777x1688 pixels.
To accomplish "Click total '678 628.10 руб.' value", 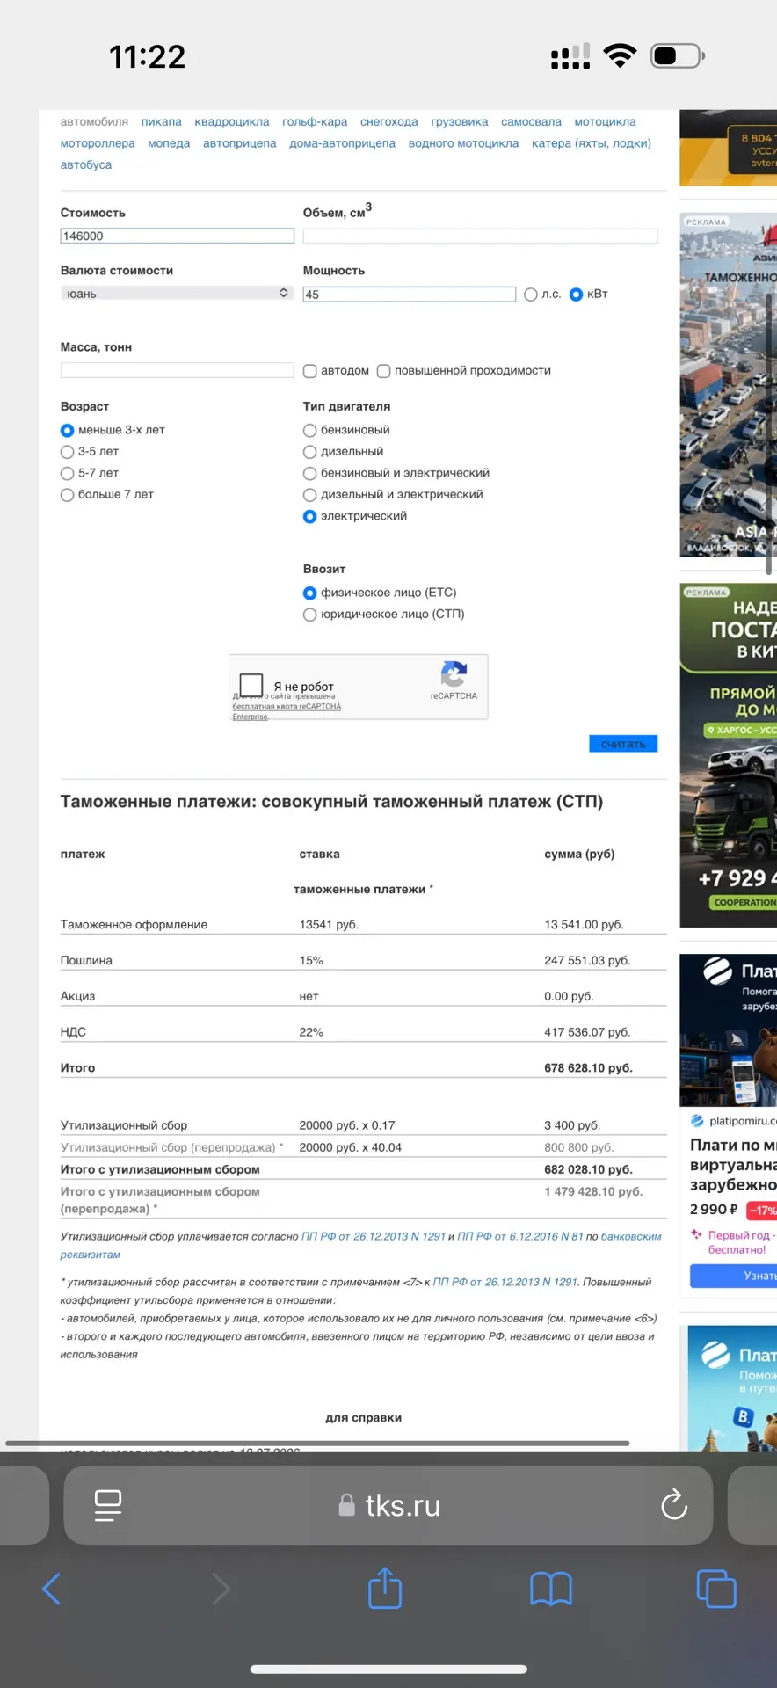I will point(588,1068).
